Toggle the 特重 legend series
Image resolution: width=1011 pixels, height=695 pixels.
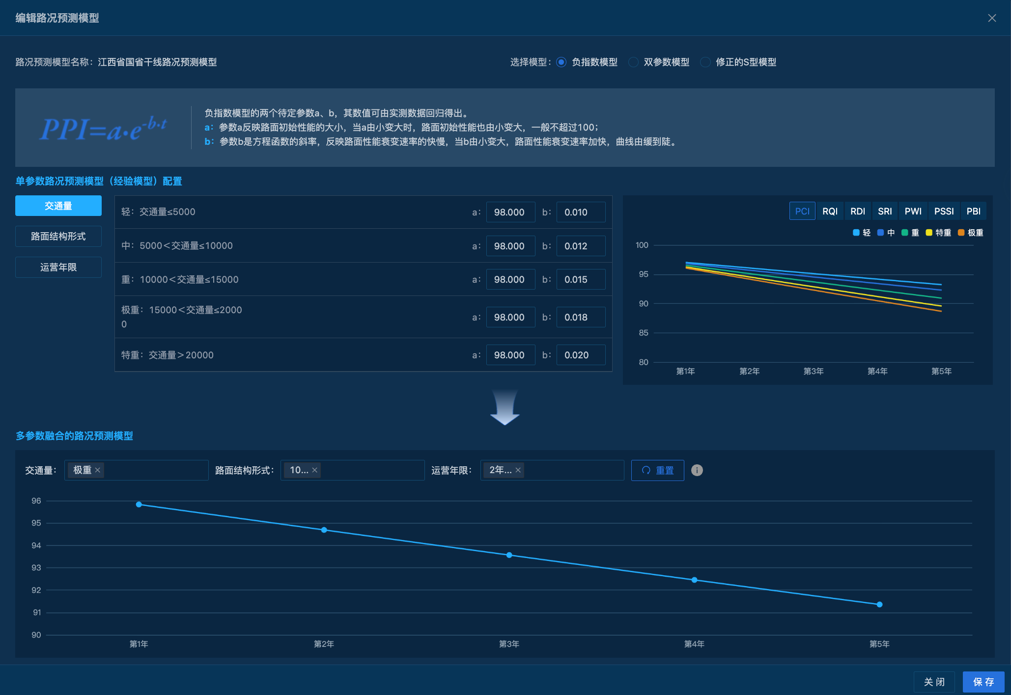click(x=938, y=233)
